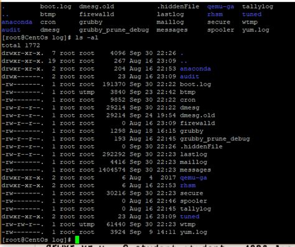The image size is (295, 247).
Task: Click 'qemu-ga' in the top short listing
Action: tap(220, 7)
